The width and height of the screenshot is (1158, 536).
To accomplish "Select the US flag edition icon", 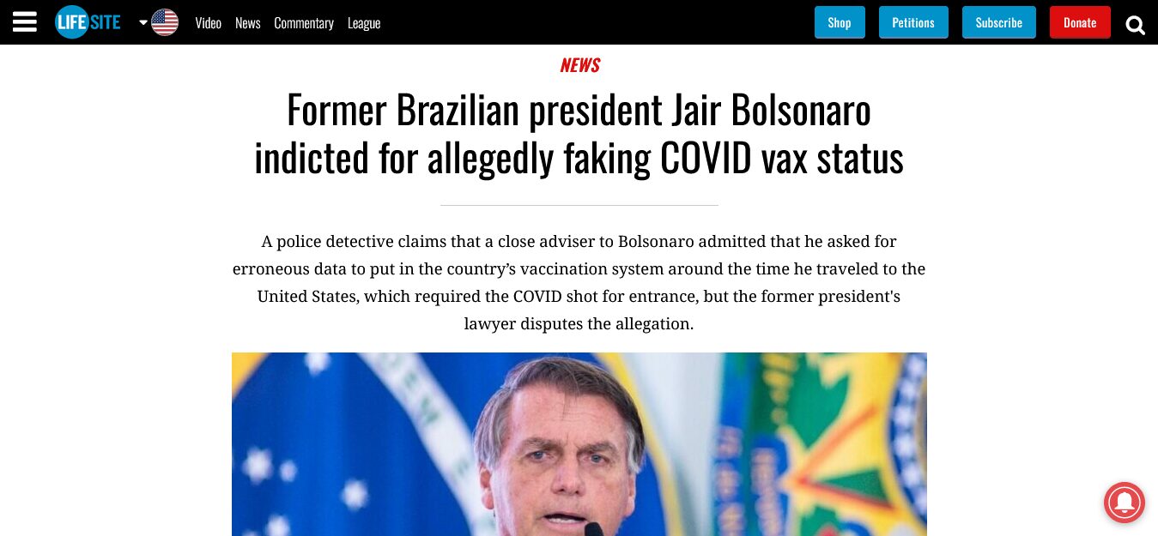I will [165, 22].
